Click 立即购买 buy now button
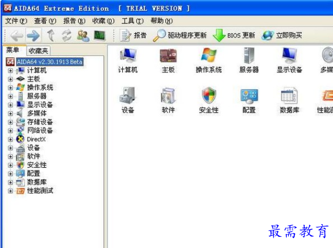Screen dimensions: 333x248 [x=282, y=36]
